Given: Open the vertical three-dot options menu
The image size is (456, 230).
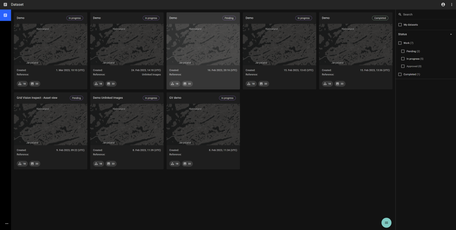Looking at the screenshot, I should tap(451, 5).
